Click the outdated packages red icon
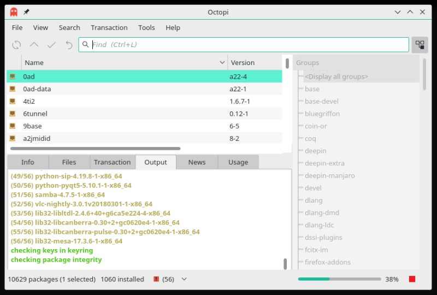The height and width of the screenshot is (295, 437). 156,279
